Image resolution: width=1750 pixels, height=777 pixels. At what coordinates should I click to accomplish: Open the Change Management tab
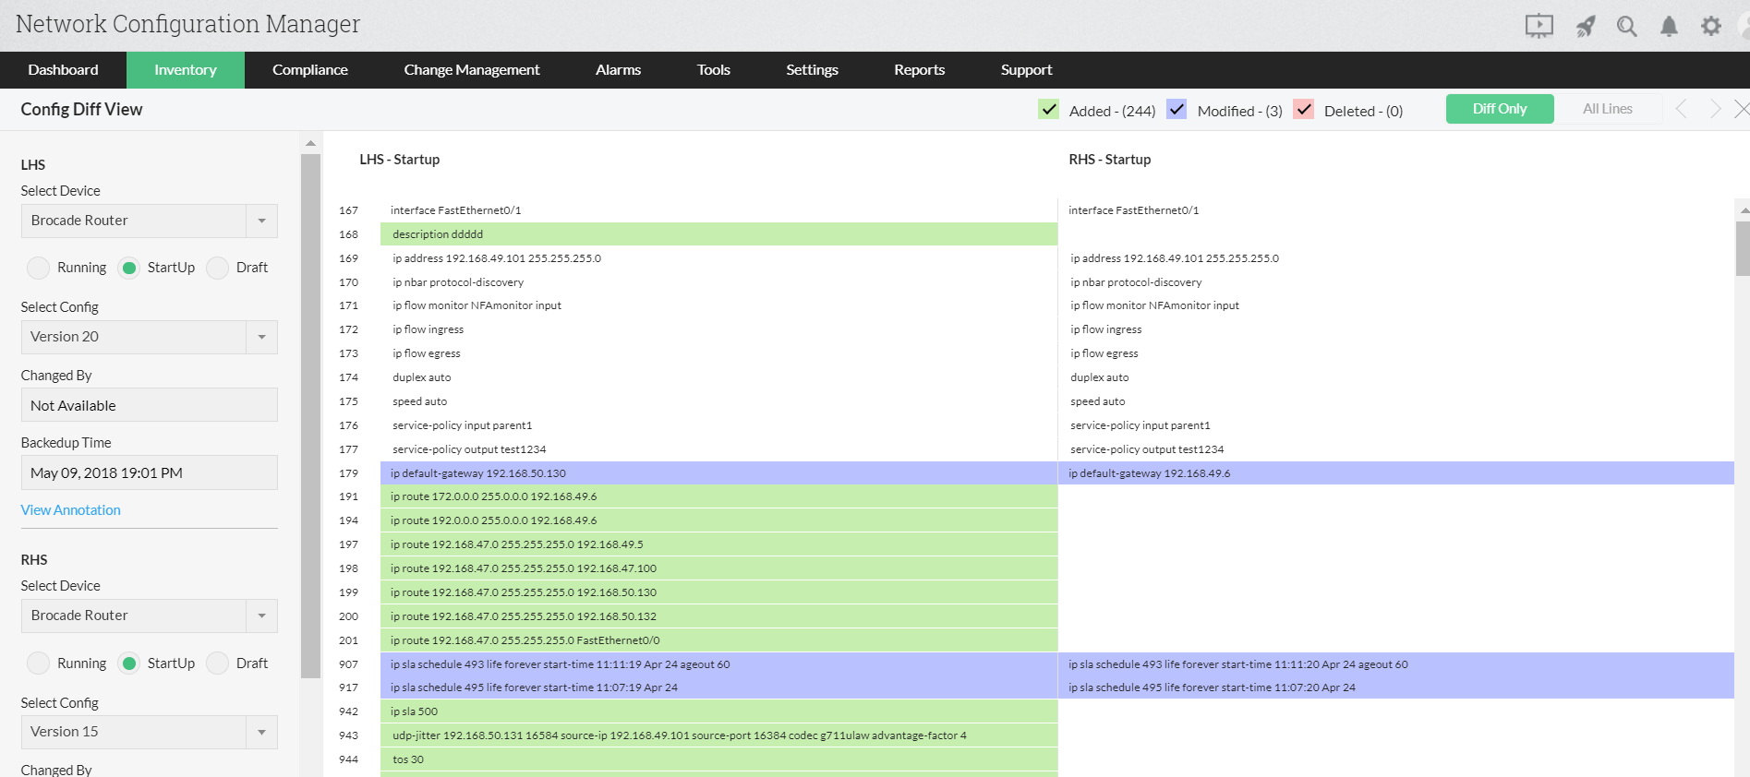[x=471, y=70]
